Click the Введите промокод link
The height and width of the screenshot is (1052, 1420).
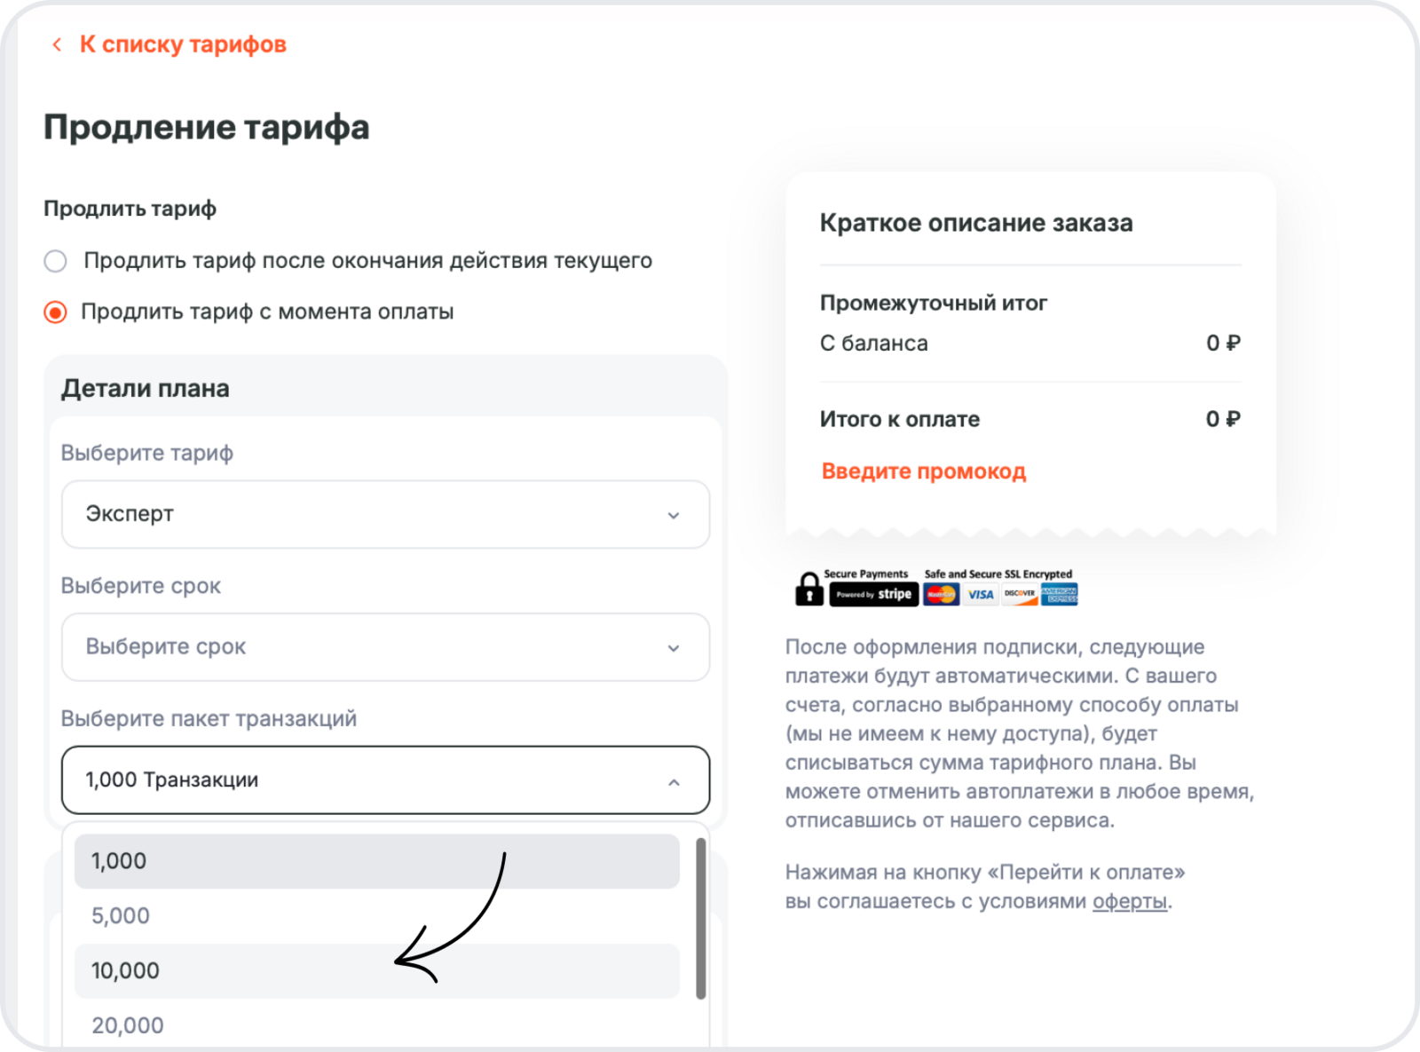tap(923, 471)
